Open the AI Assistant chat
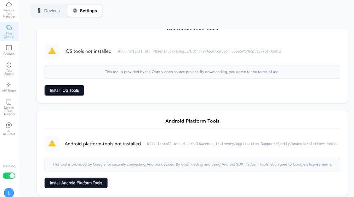Image resolution: width=354 pixels, height=197 pixels. coord(9,129)
